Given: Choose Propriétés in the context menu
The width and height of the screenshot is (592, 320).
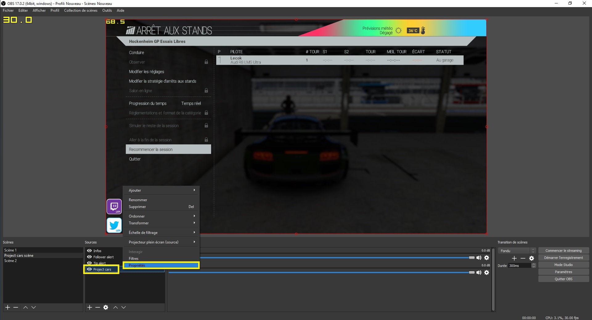Looking at the screenshot, I should pos(161,265).
